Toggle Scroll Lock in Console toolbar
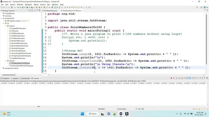The image size is (209, 117). tap(182, 78)
